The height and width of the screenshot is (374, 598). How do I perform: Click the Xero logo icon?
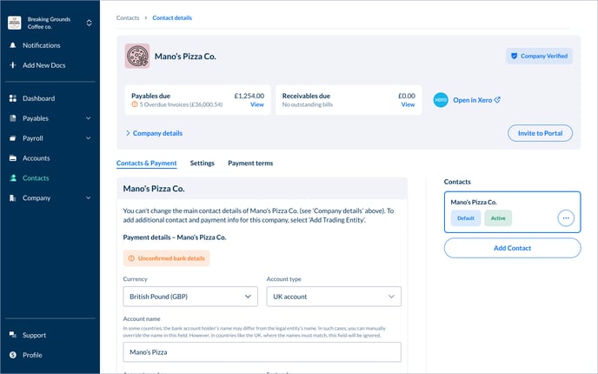click(441, 100)
